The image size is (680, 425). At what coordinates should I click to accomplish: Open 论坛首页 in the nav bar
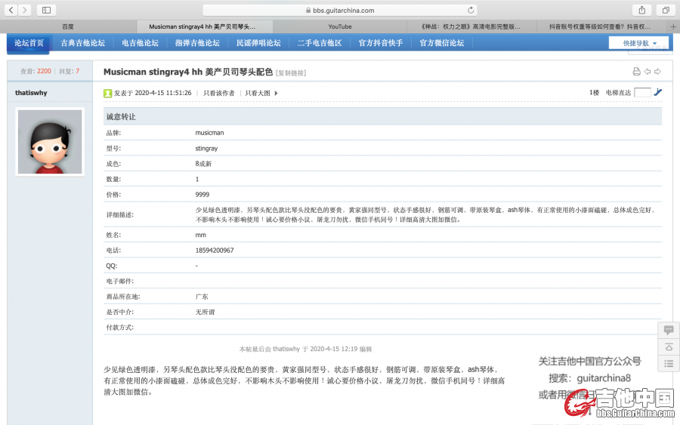29,43
